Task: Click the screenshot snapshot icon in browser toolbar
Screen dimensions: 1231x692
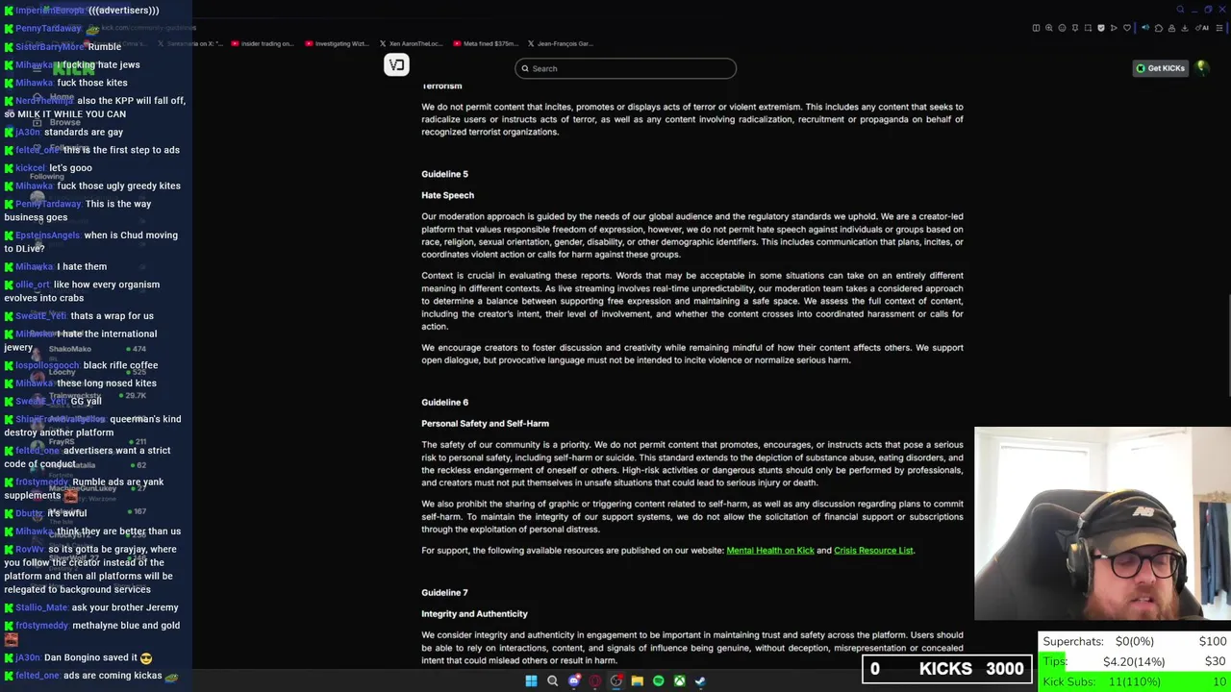Action: tap(1088, 28)
